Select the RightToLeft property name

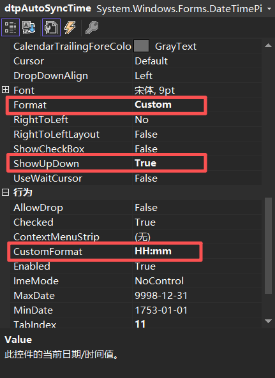(41, 120)
